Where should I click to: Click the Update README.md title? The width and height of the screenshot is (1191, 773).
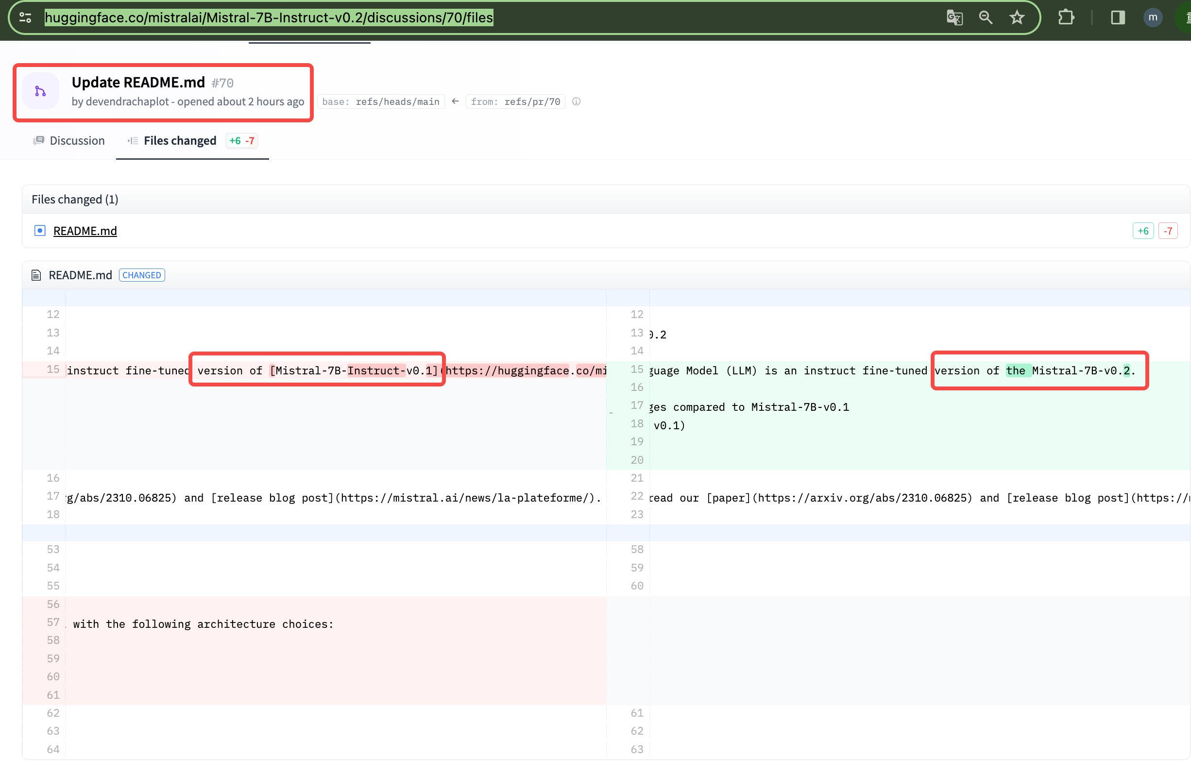click(x=138, y=82)
